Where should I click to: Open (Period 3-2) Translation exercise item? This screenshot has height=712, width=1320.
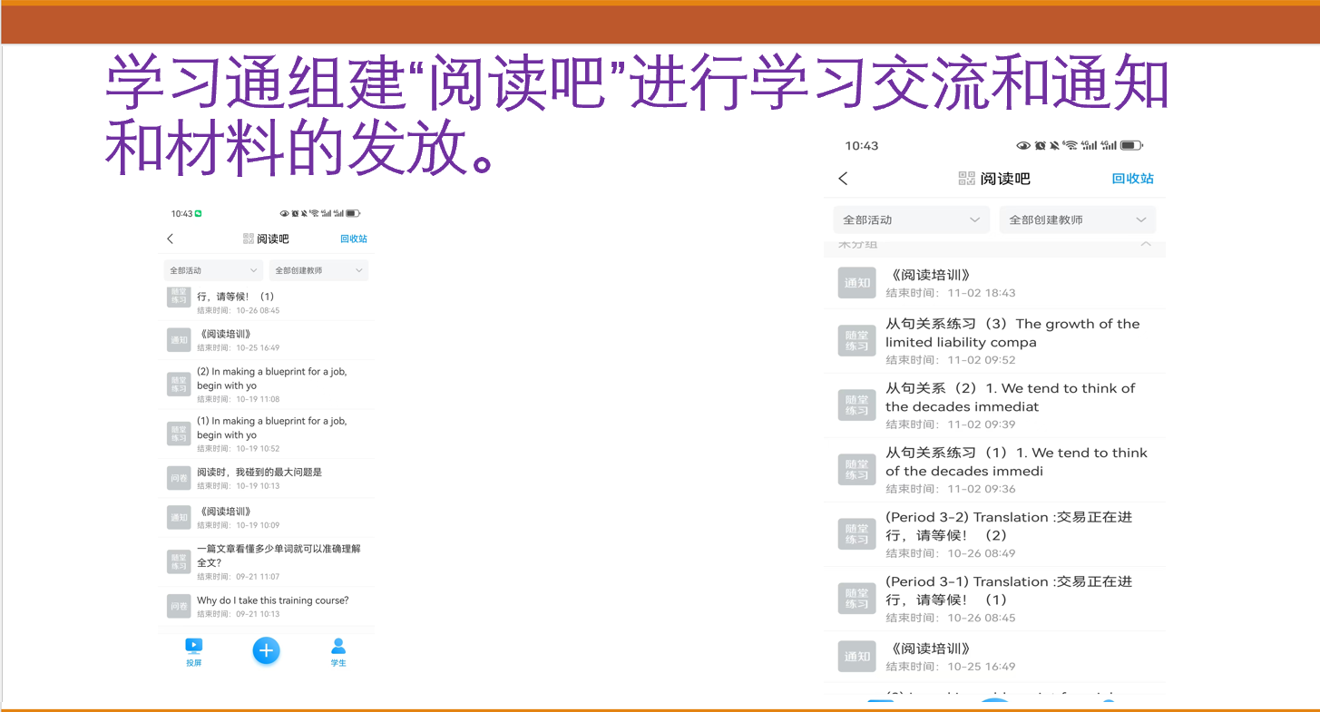[1008, 526]
